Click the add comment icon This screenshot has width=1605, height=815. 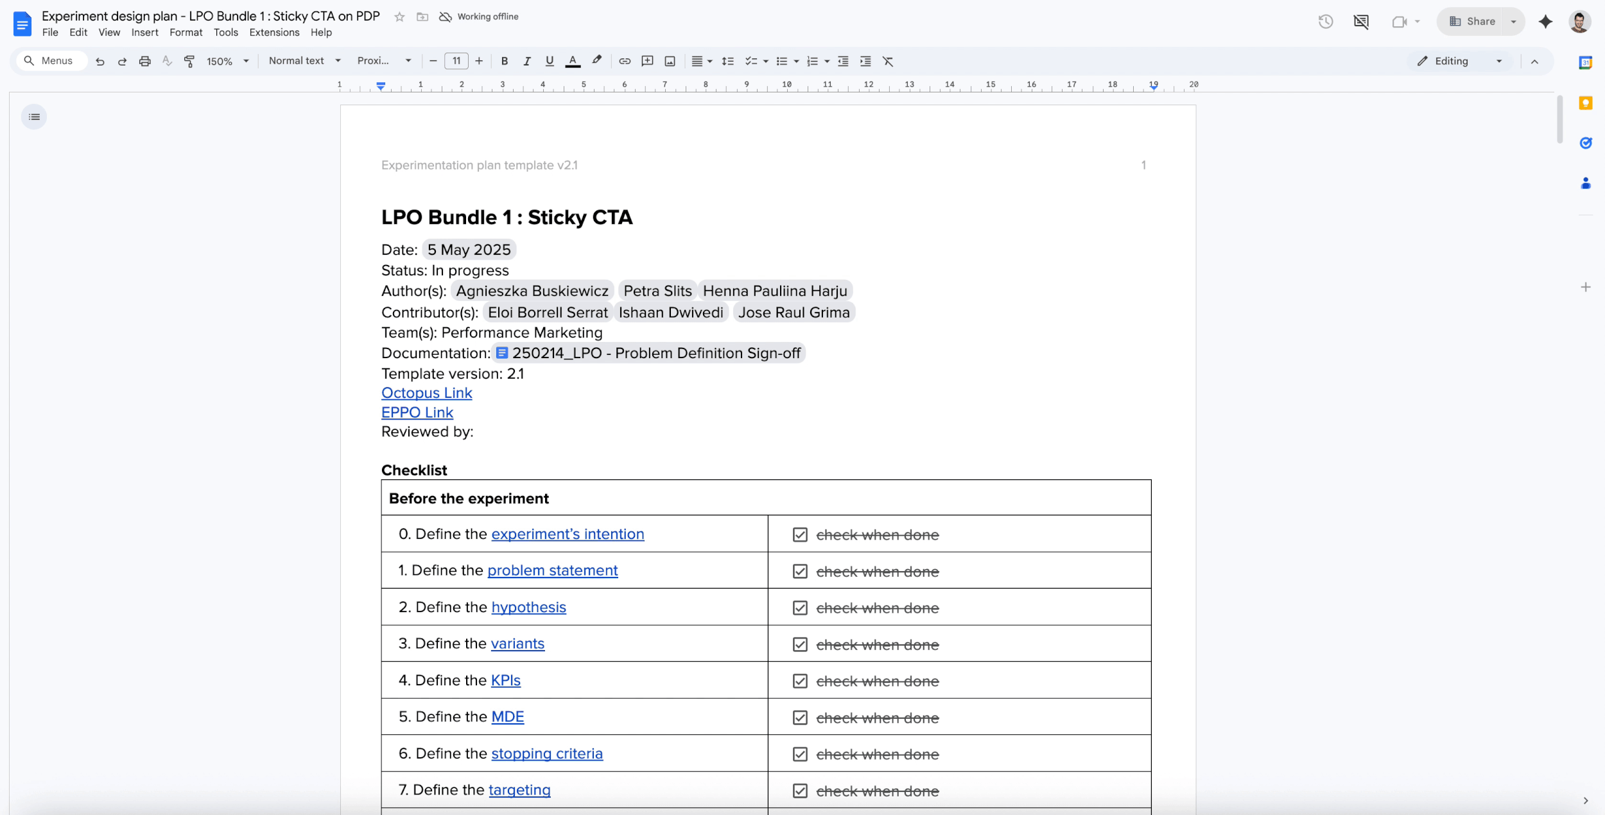(647, 61)
